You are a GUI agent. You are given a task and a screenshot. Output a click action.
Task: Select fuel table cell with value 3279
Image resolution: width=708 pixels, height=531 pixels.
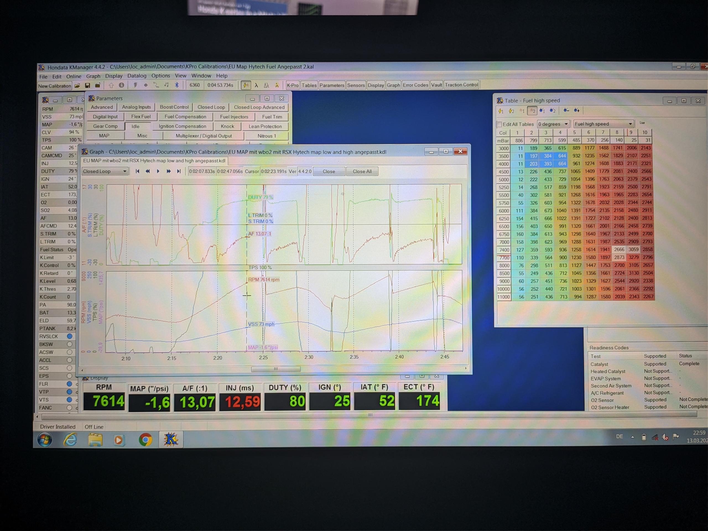point(633,257)
